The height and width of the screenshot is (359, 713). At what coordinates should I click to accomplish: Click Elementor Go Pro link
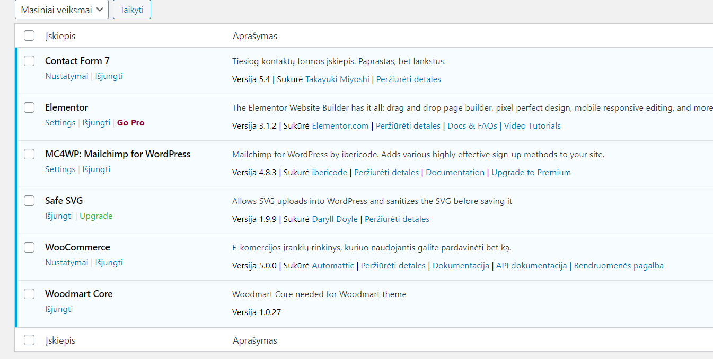coord(131,123)
